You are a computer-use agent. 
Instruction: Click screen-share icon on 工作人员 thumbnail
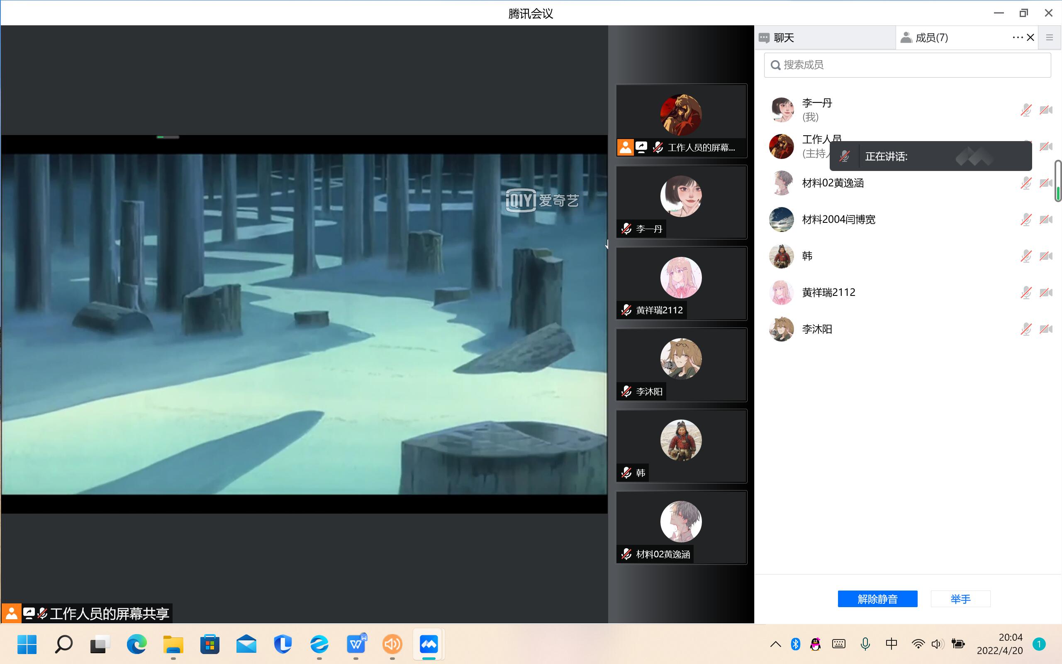[641, 147]
